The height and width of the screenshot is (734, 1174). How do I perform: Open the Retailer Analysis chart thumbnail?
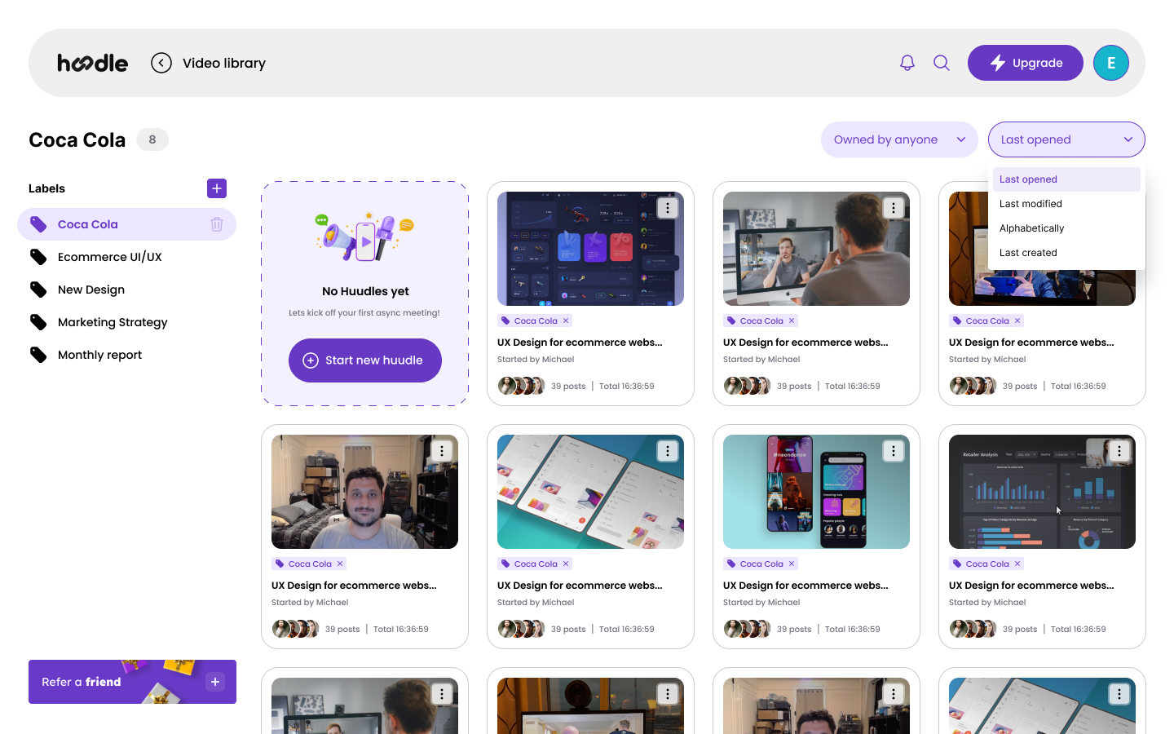click(x=1042, y=492)
